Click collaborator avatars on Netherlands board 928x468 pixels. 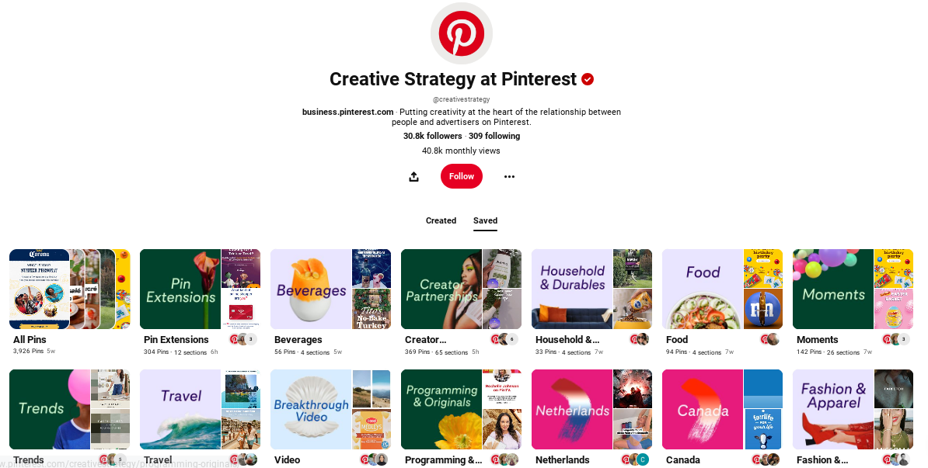coord(635,459)
